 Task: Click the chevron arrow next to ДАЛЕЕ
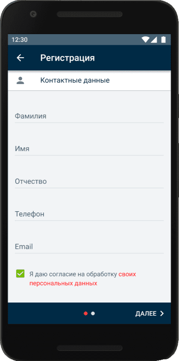coord(162,313)
